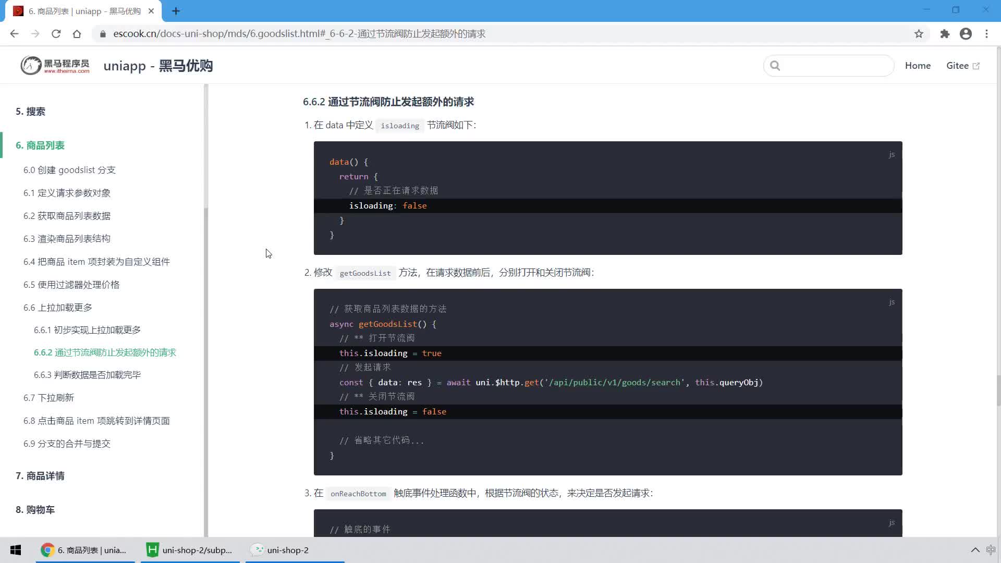1001x563 pixels.
Task: Show hidden system tray icons
Action: [x=975, y=550]
